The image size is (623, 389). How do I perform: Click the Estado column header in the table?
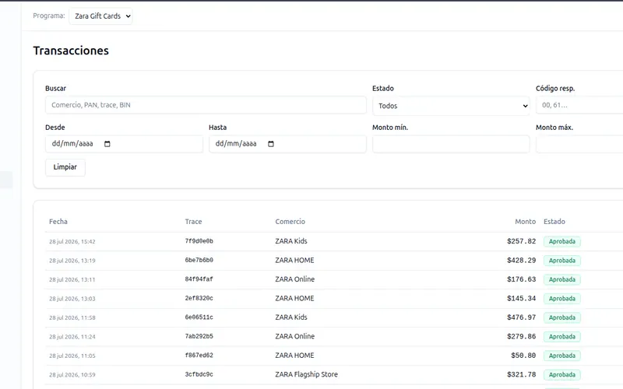(554, 222)
